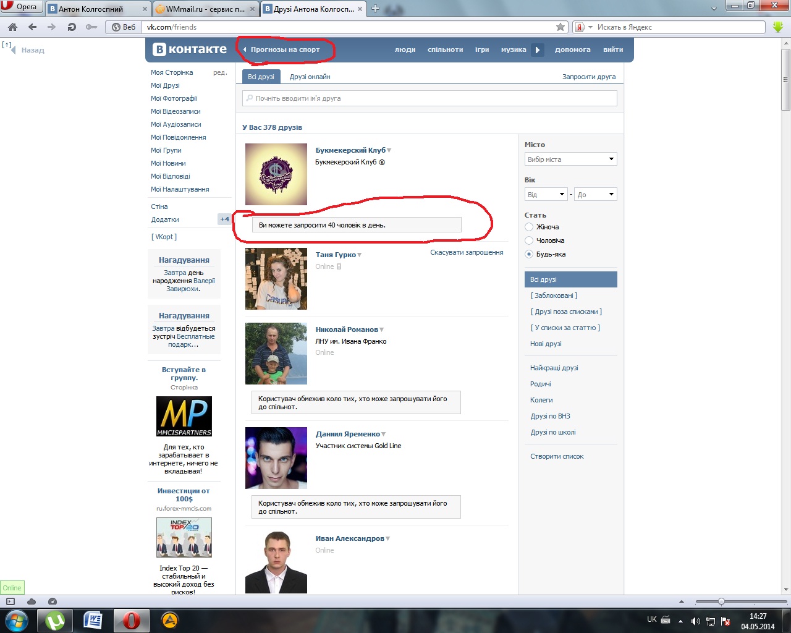Expand the menu arrow next to Даниил Яременко
Screen dimensions: 791x633
[384, 434]
